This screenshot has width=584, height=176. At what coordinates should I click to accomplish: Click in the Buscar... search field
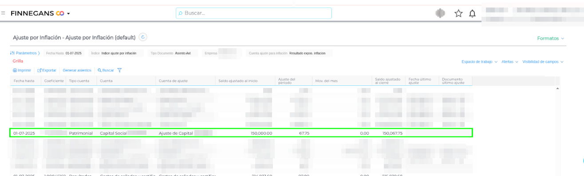click(254, 13)
